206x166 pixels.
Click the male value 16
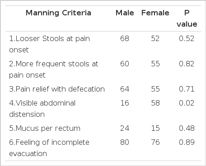125,103
